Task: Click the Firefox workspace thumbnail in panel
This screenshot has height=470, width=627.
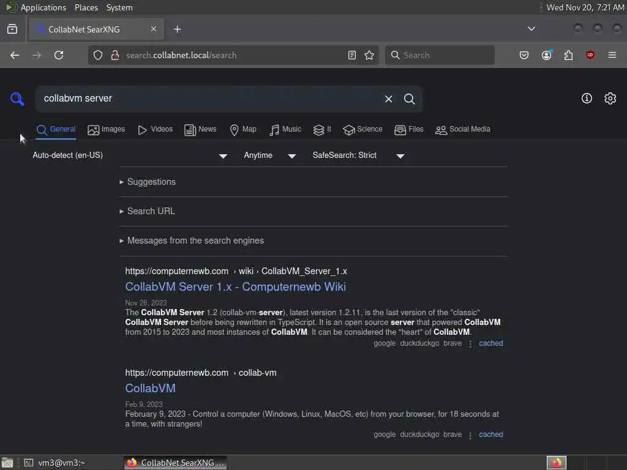Action: pos(557,463)
